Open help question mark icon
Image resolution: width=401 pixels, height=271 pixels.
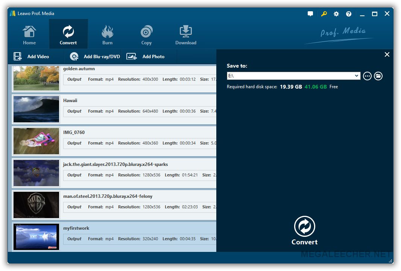pyautogui.click(x=349, y=14)
